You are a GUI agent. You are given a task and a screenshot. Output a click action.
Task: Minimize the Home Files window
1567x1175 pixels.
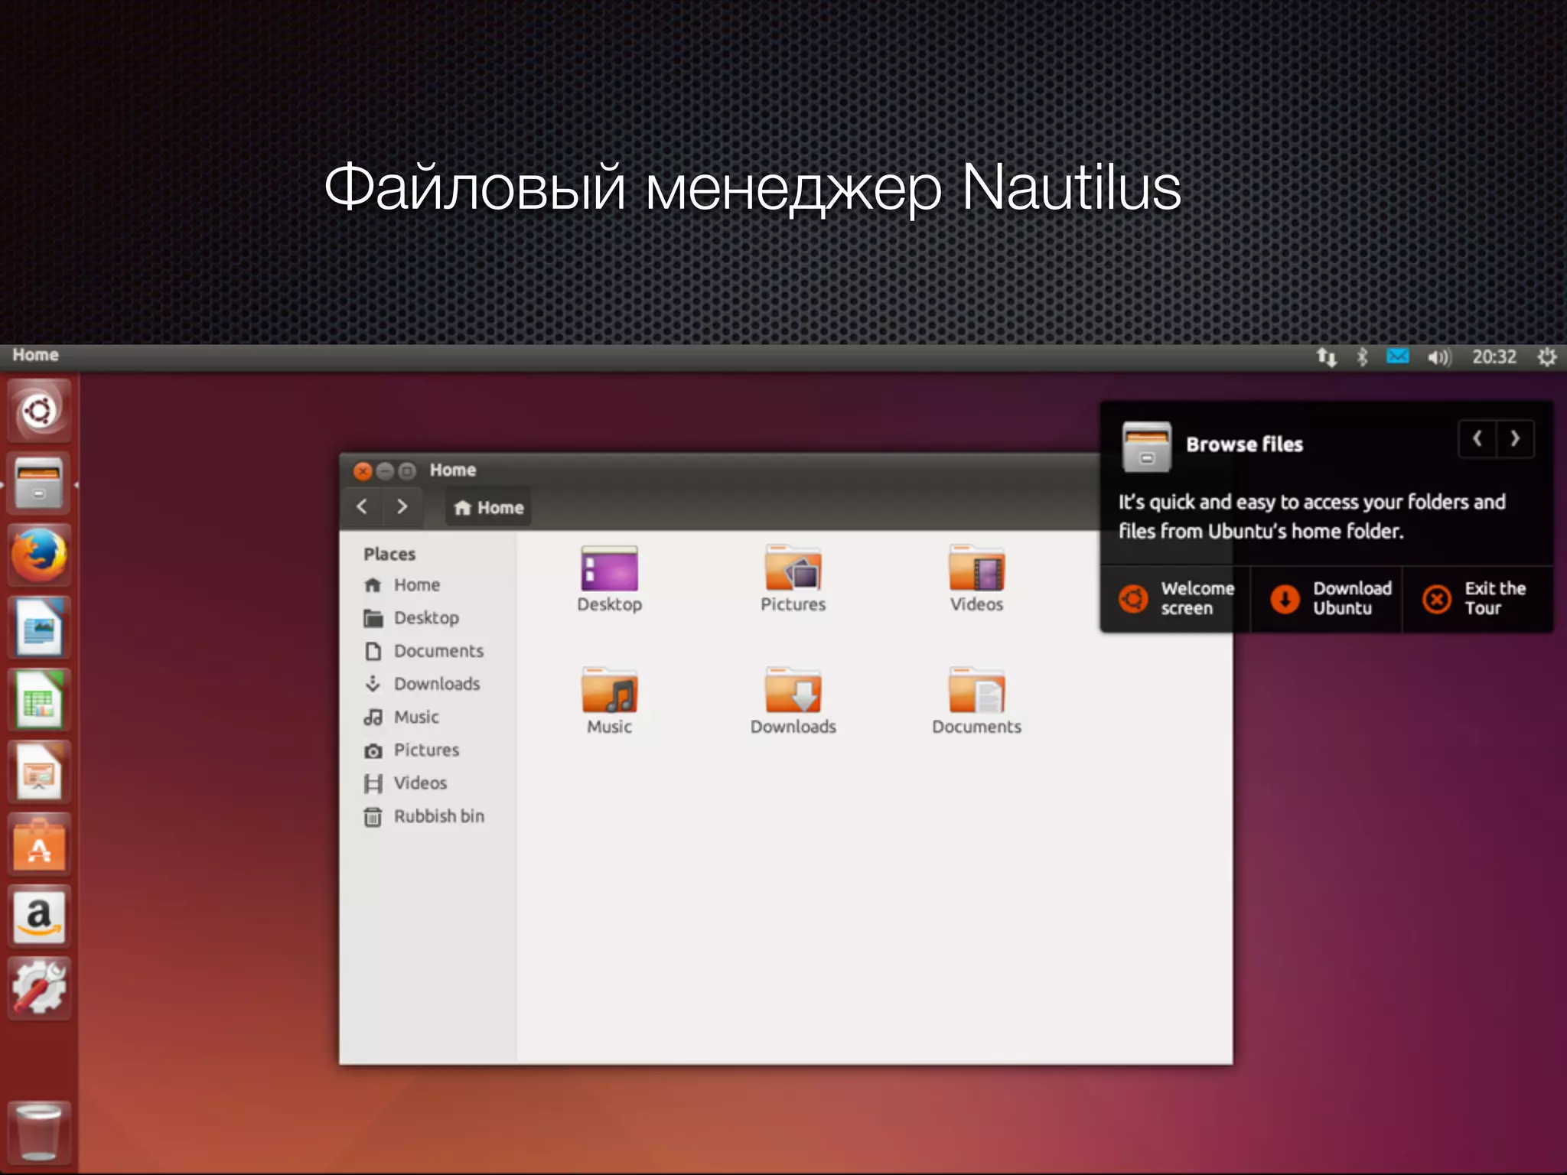pyautogui.click(x=385, y=471)
